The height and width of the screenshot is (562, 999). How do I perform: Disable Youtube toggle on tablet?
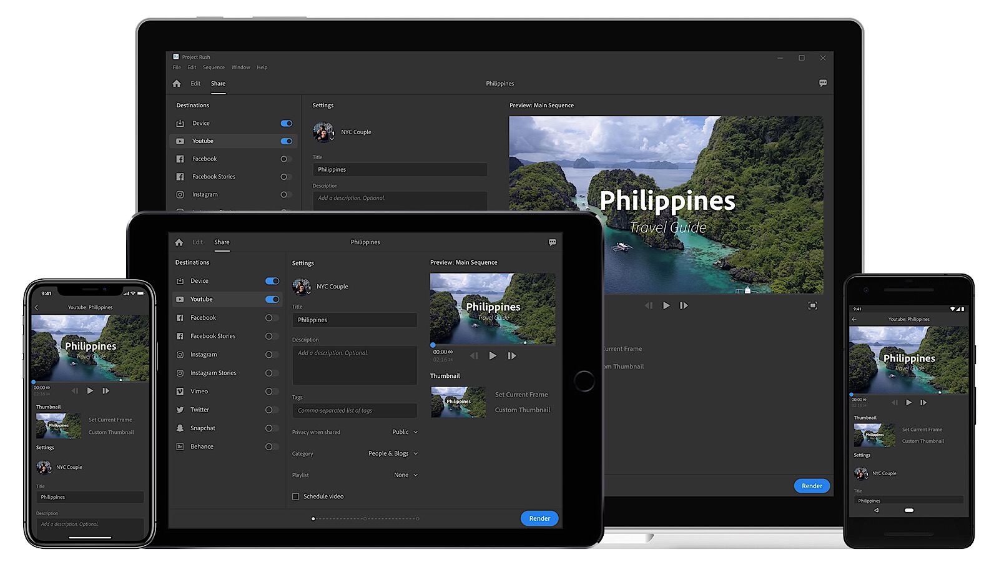(x=272, y=299)
